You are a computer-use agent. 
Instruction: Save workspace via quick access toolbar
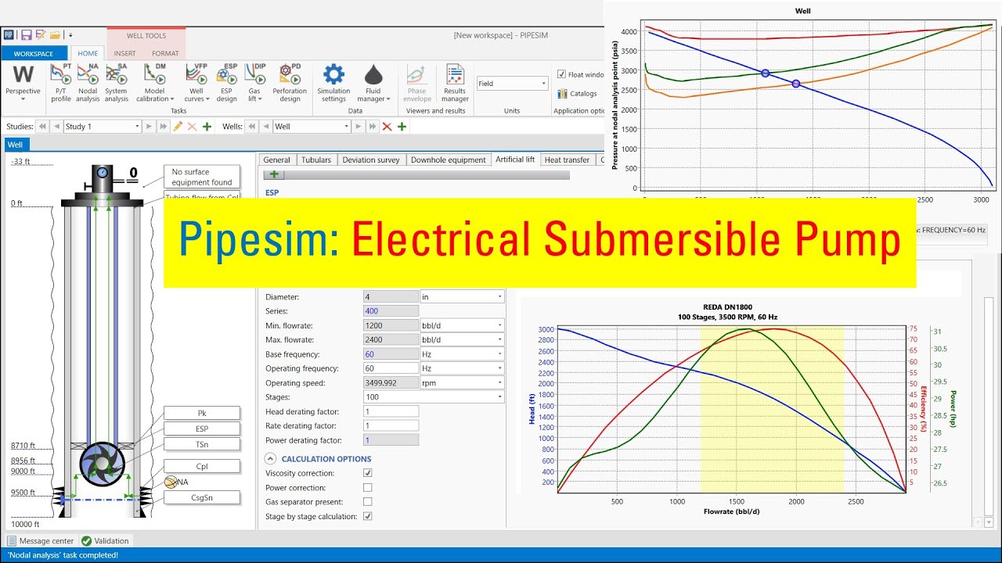[x=26, y=35]
